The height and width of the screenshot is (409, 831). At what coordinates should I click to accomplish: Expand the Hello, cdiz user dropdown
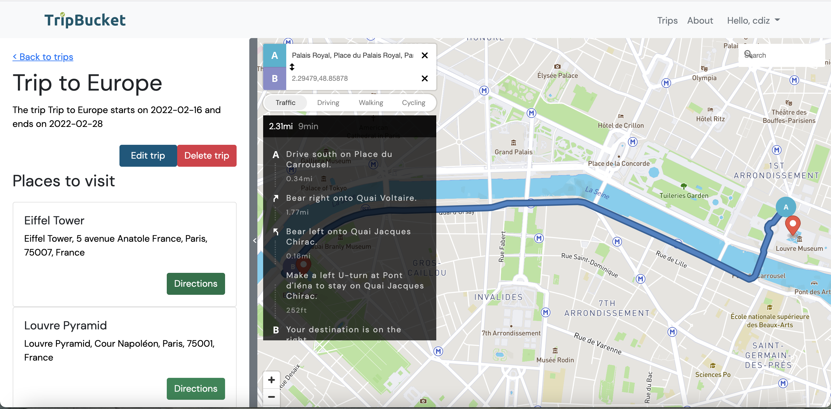[x=753, y=20]
